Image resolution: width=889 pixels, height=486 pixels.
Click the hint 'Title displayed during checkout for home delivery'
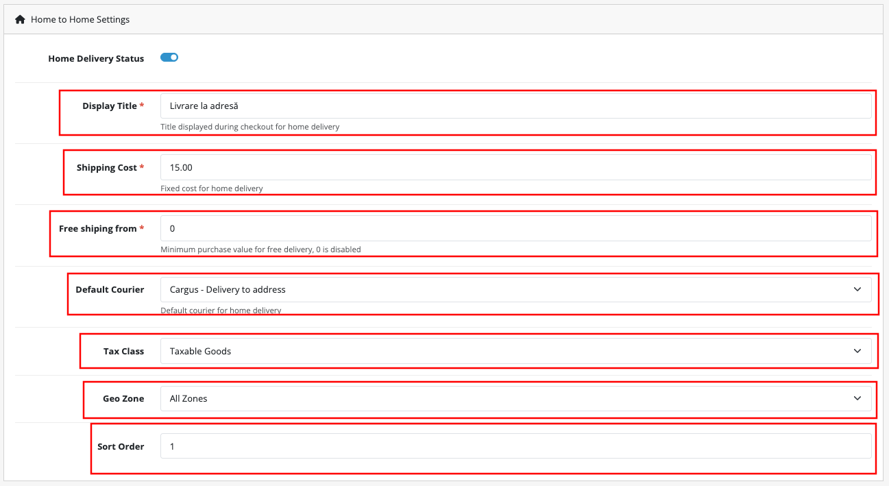coord(250,127)
